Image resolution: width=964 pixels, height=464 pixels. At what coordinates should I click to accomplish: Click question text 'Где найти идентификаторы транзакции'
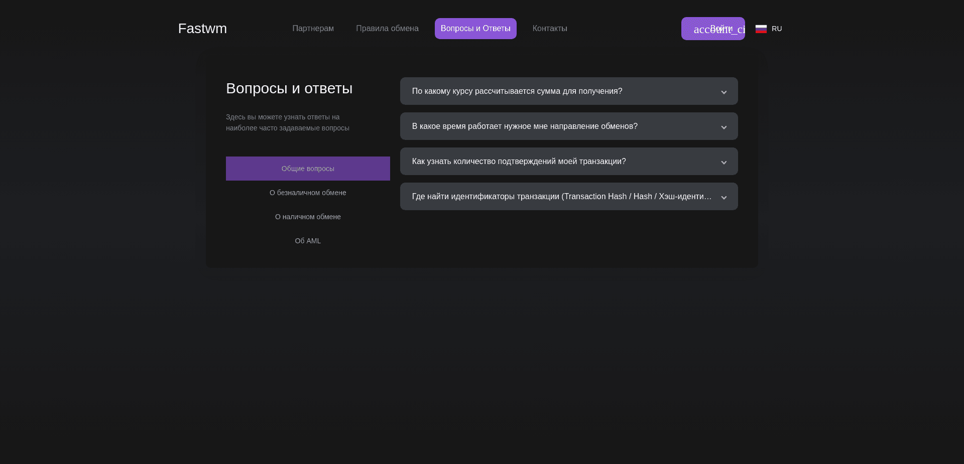tap(561, 197)
